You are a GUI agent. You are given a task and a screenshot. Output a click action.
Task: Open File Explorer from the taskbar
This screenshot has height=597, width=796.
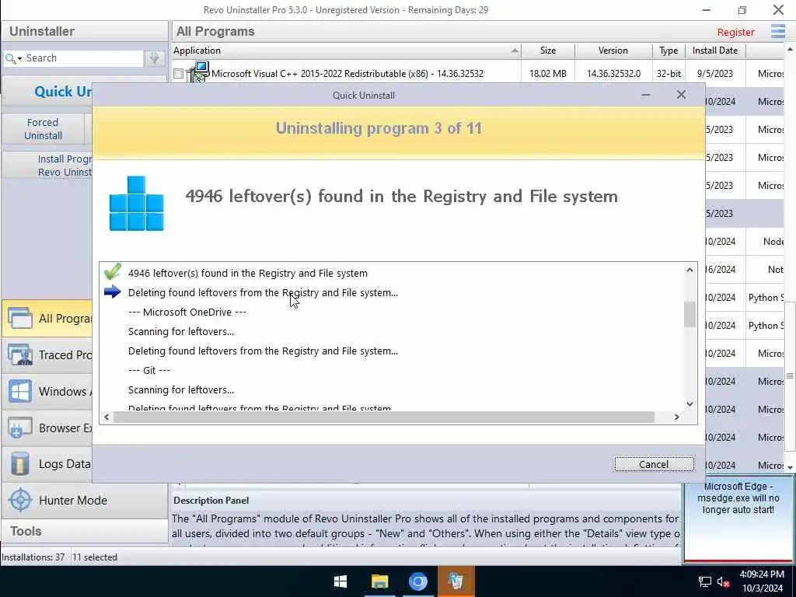[379, 581]
